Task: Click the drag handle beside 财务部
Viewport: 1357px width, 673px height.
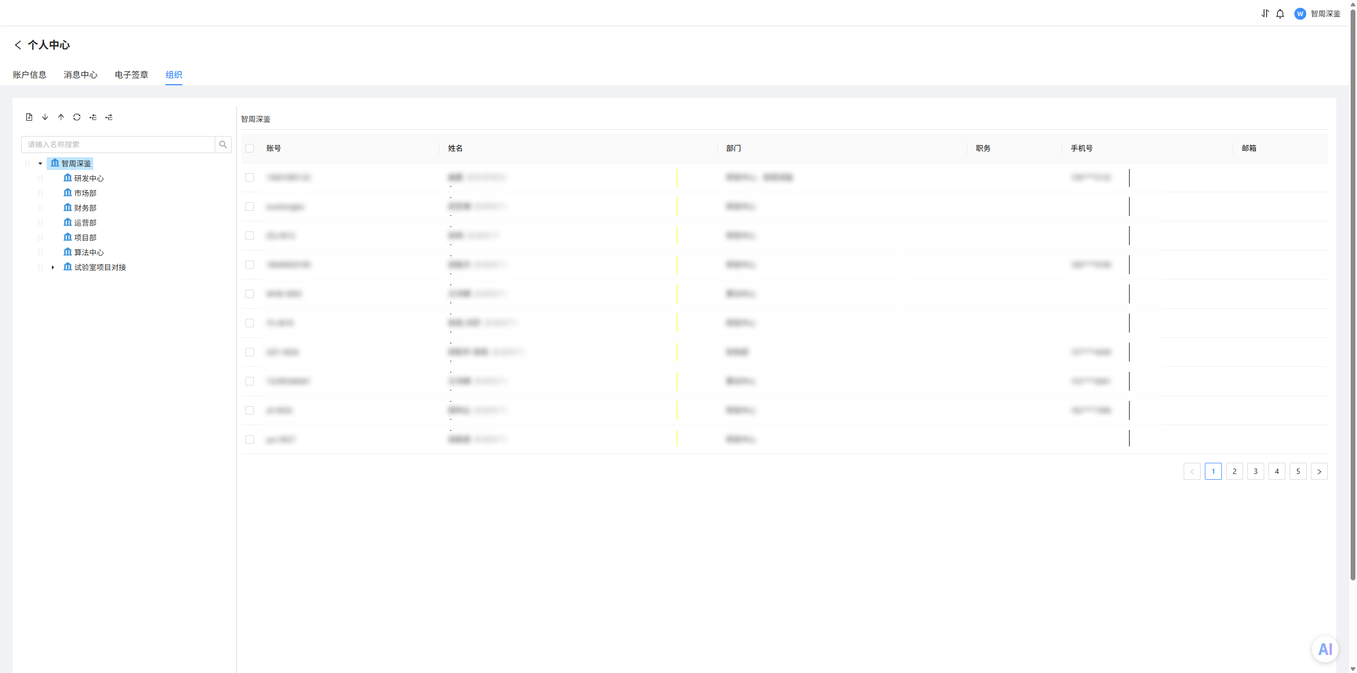Action: pyautogui.click(x=40, y=208)
